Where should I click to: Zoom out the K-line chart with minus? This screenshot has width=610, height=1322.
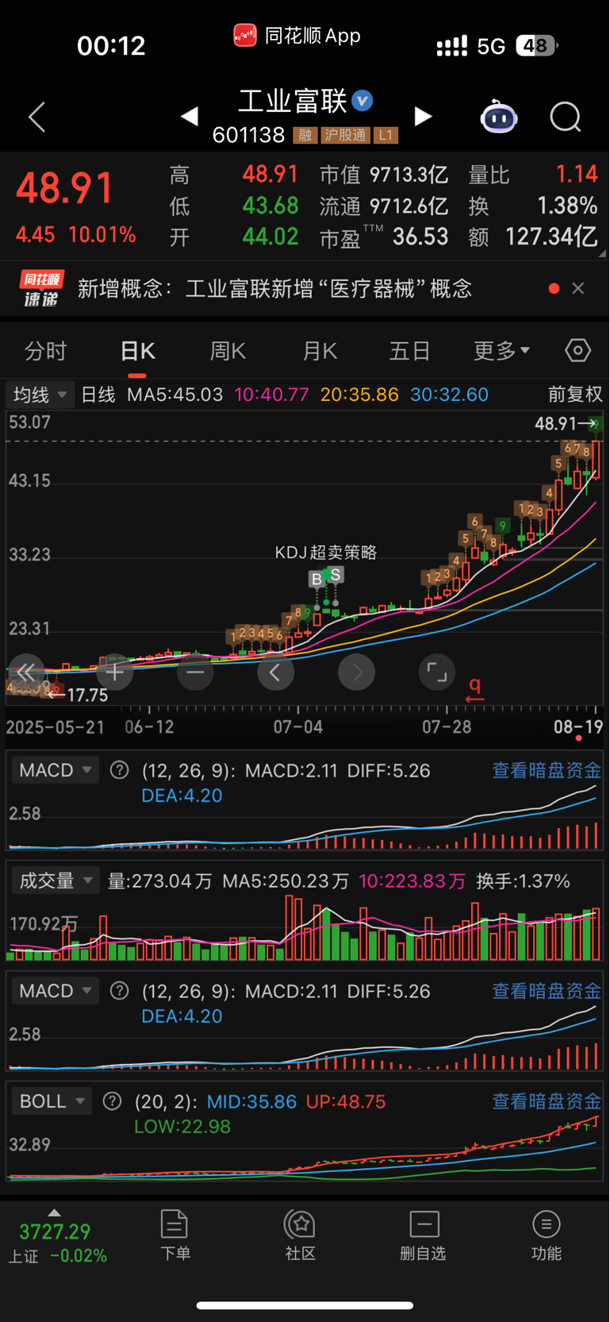tap(195, 673)
